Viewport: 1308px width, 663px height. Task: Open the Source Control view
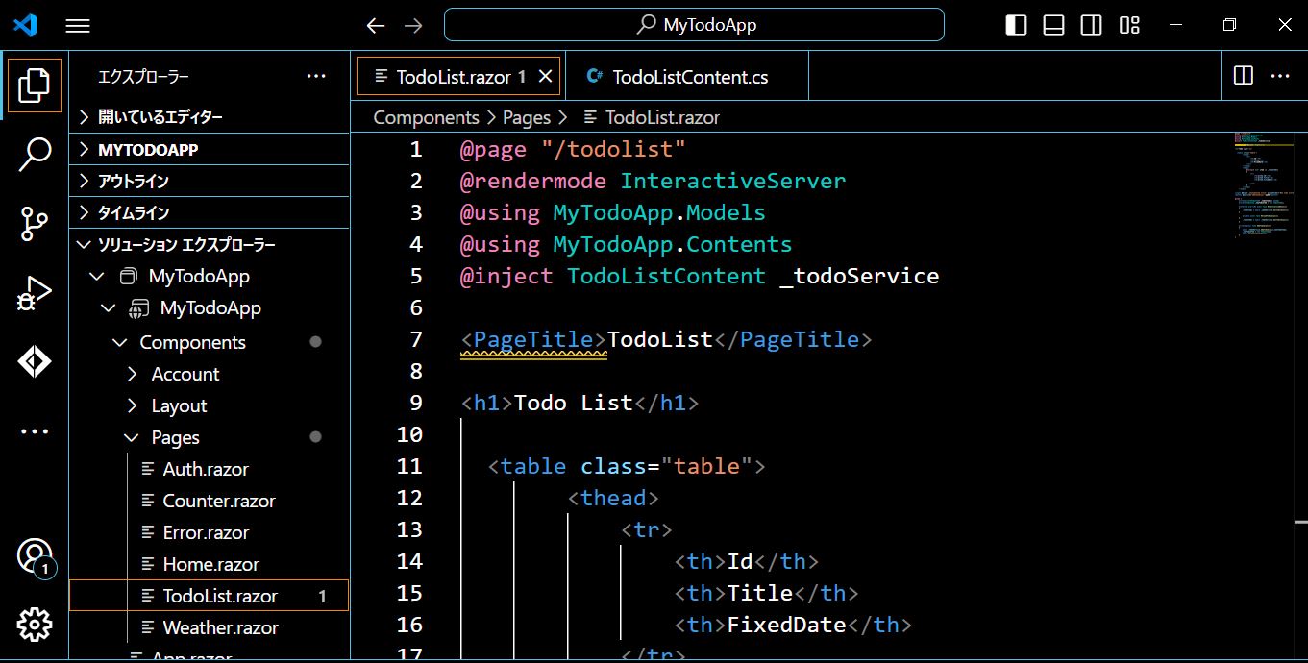34,223
